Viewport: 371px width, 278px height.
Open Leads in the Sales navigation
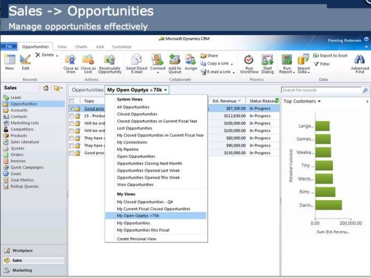click(x=16, y=97)
